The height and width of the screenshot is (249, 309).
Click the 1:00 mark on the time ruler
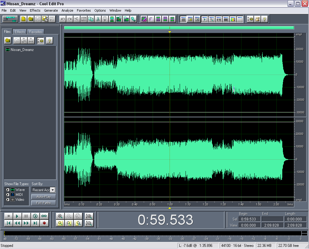[x=170, y=204]
